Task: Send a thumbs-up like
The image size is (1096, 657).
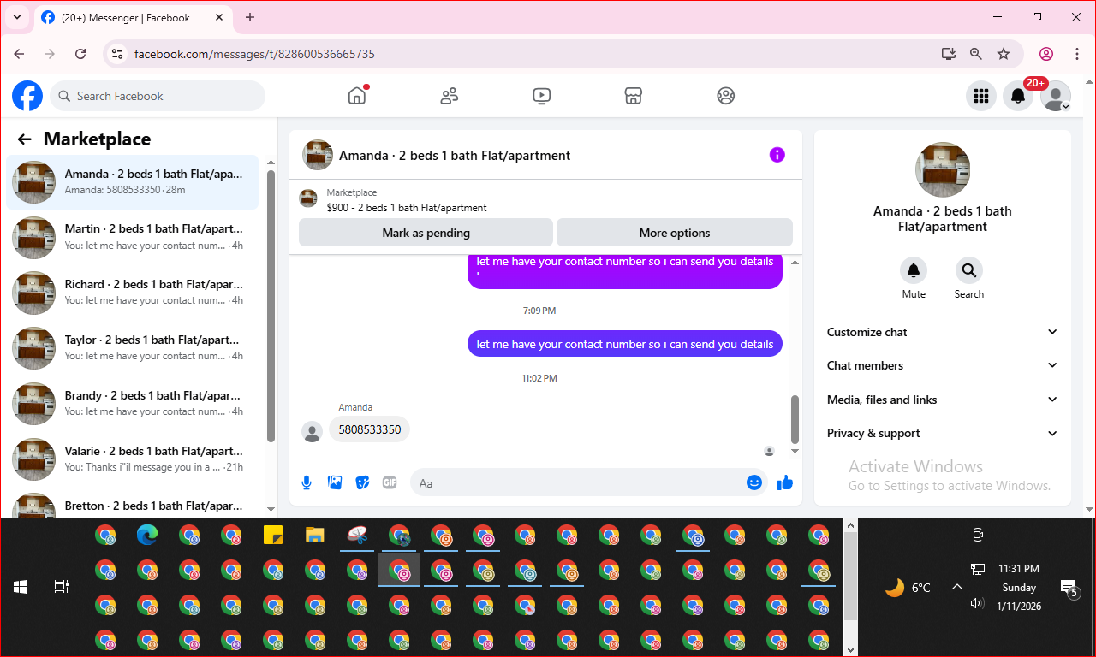Action: pos(785,482)
